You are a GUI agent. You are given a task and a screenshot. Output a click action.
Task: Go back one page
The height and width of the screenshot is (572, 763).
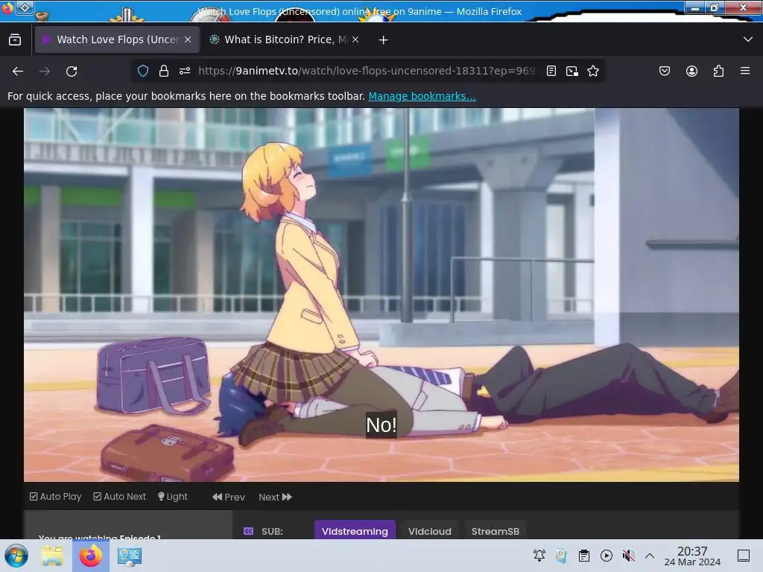pos(18,71)
